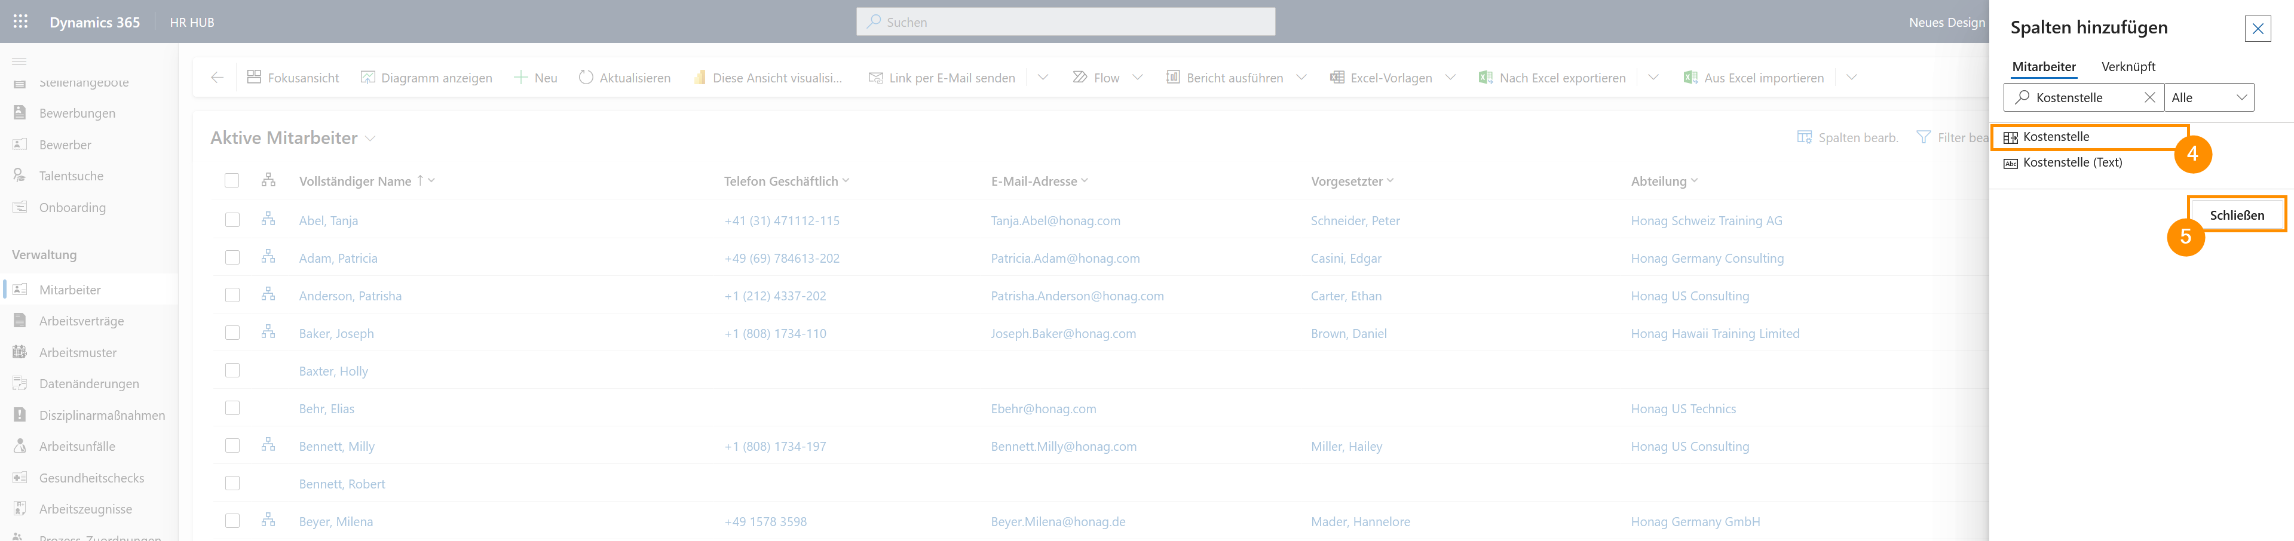The image size is (2294, 541).
Task: Open Arbeitsverträge in sidebar
Action: (81, 320)
